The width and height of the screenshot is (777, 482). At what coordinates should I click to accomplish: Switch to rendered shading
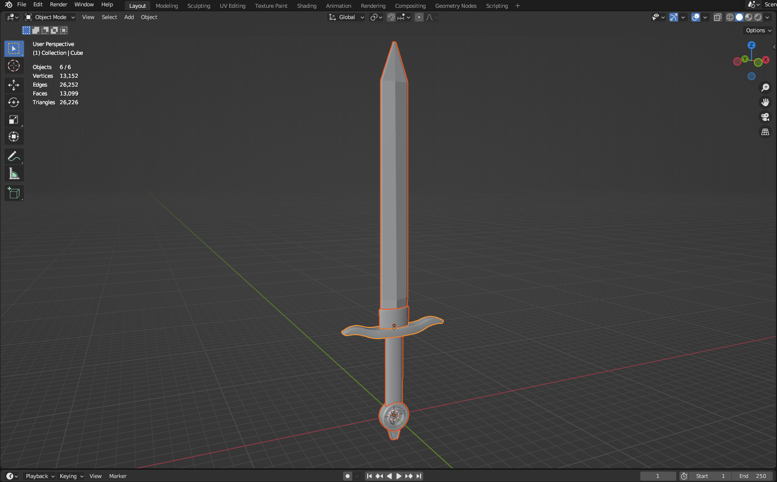tap(758, 17)
